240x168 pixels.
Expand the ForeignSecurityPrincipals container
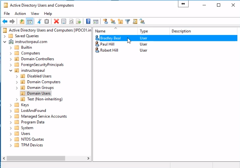[x=11, y=65]
